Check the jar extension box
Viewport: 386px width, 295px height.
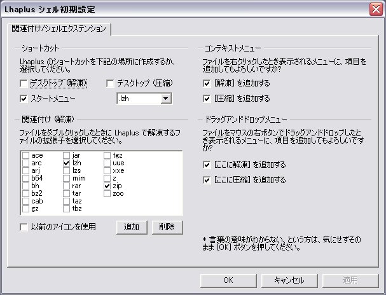coord(66,155)
